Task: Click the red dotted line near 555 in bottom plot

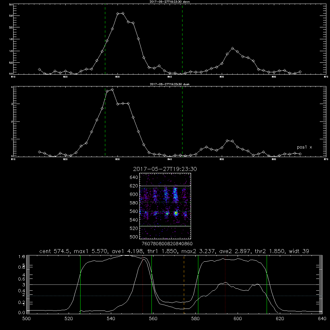Action: 143,284
